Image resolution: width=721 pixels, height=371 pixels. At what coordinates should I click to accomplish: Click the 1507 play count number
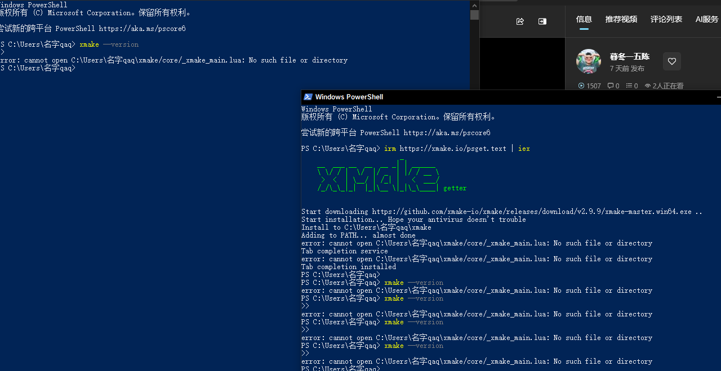click(594, 86)
